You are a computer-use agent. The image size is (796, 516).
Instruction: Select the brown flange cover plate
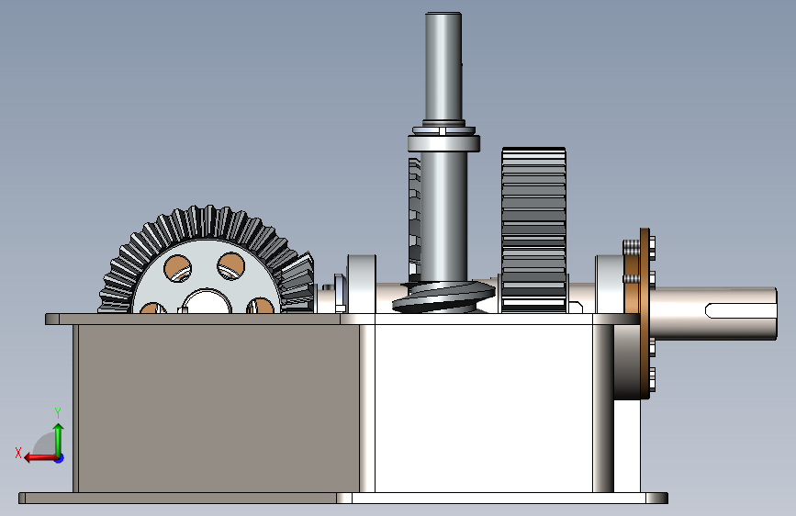(x=645, y=313)
